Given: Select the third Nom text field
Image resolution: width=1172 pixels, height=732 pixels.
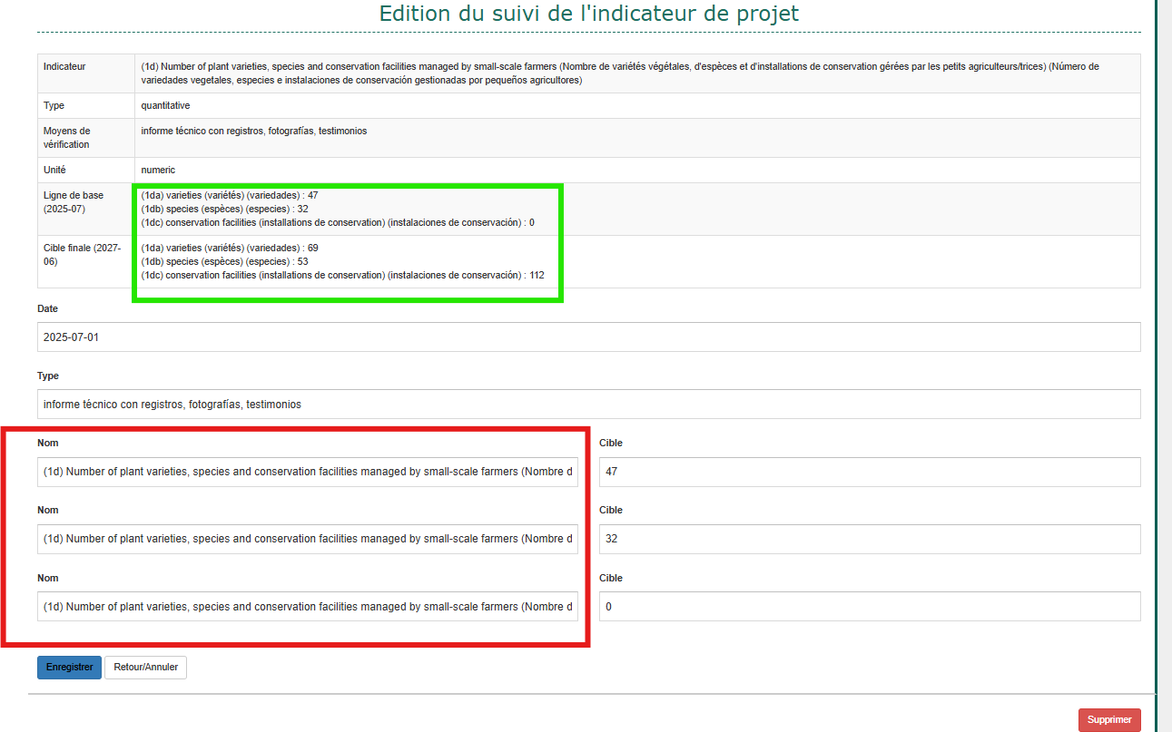Looking at the screenshot, I should [x=308, y=607].
